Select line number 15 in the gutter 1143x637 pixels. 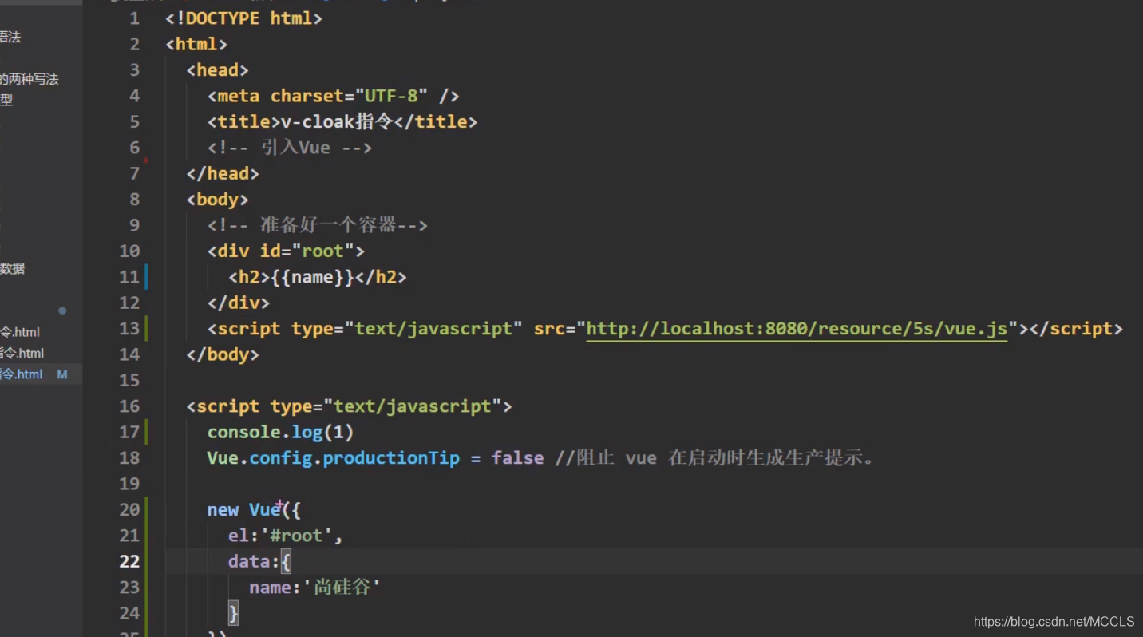(129, 381)
